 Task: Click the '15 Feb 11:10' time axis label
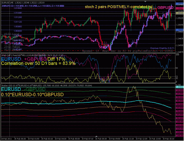click(x=127, y=139)
